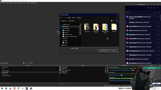This screenshot has height=90, width=161.
Task: Click the Paladinsgame game capture icon
Action: (x=60, y=73)
